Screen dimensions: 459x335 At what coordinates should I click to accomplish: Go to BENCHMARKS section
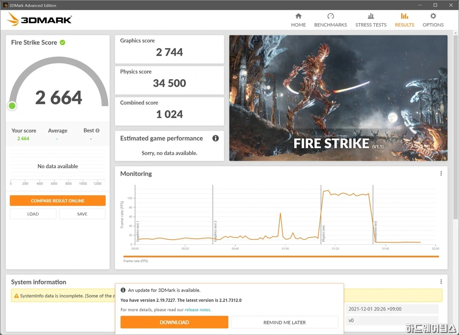pos(330,20)
